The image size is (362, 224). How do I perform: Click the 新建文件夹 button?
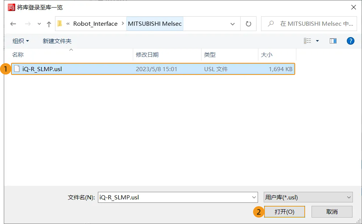tap(57, 40)
